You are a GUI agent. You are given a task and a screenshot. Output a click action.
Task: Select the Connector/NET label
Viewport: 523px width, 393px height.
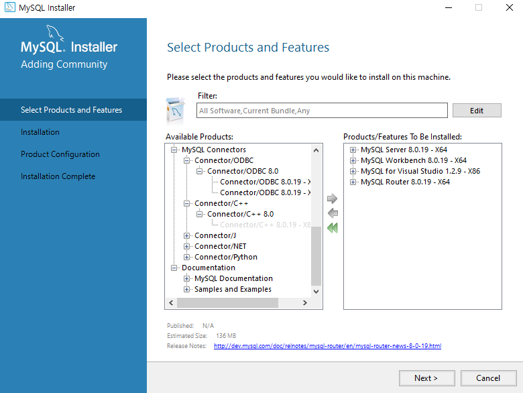(221, 246)
